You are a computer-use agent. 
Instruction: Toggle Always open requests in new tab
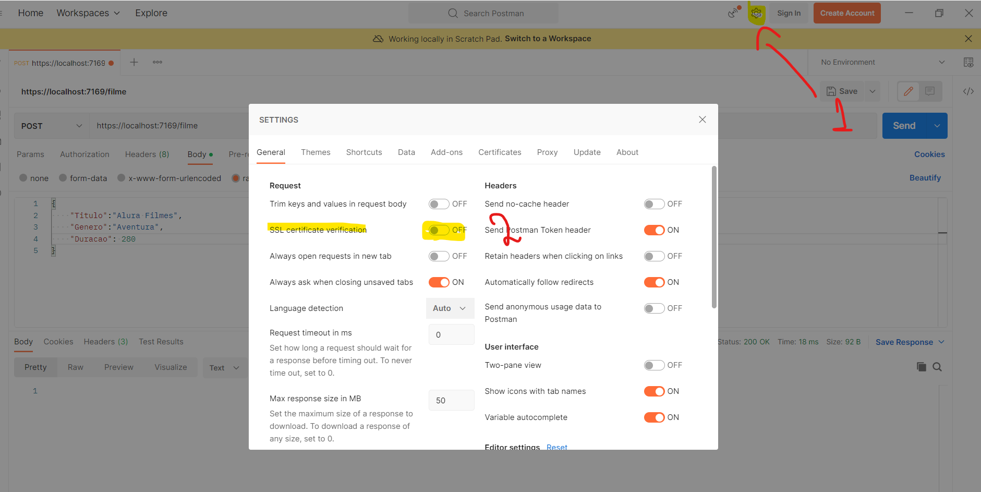coord(439,256)
